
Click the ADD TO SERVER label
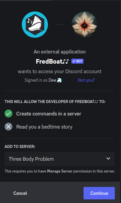pyautogui.click(x=20, y=147)
